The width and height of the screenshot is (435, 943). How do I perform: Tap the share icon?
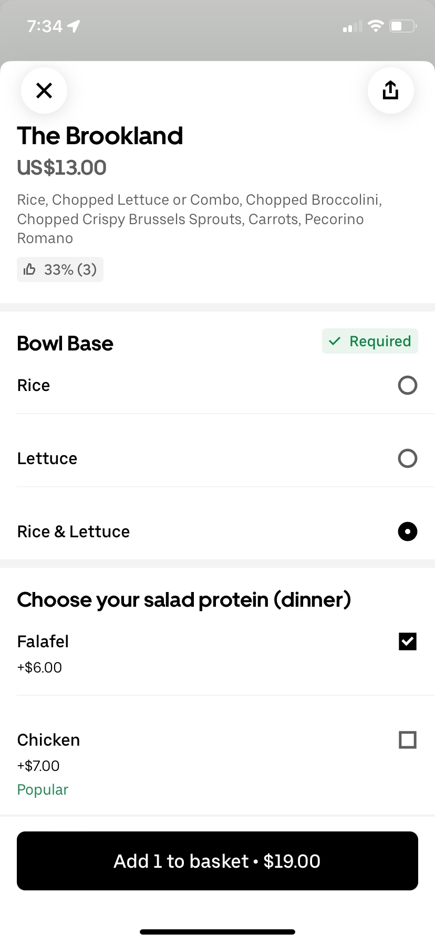390,91
